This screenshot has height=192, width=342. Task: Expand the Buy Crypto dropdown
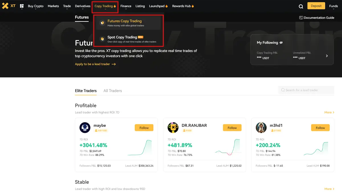click(x=36, y=6)
